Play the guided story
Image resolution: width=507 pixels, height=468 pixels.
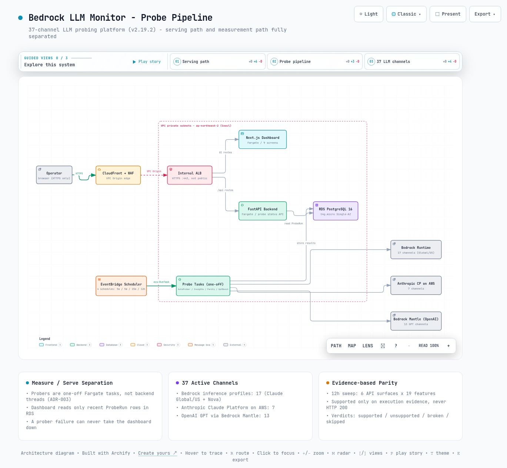[x=147, y=62]
